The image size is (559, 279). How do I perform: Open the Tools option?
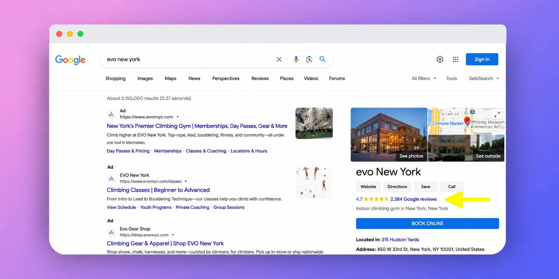452,78
